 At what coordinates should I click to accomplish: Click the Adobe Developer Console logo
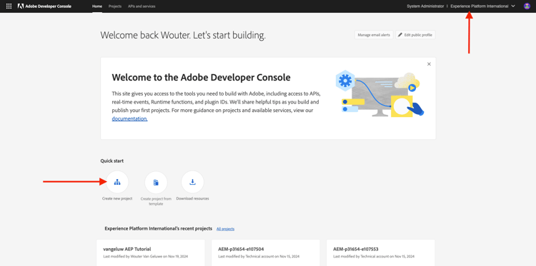tap(45, 6)
